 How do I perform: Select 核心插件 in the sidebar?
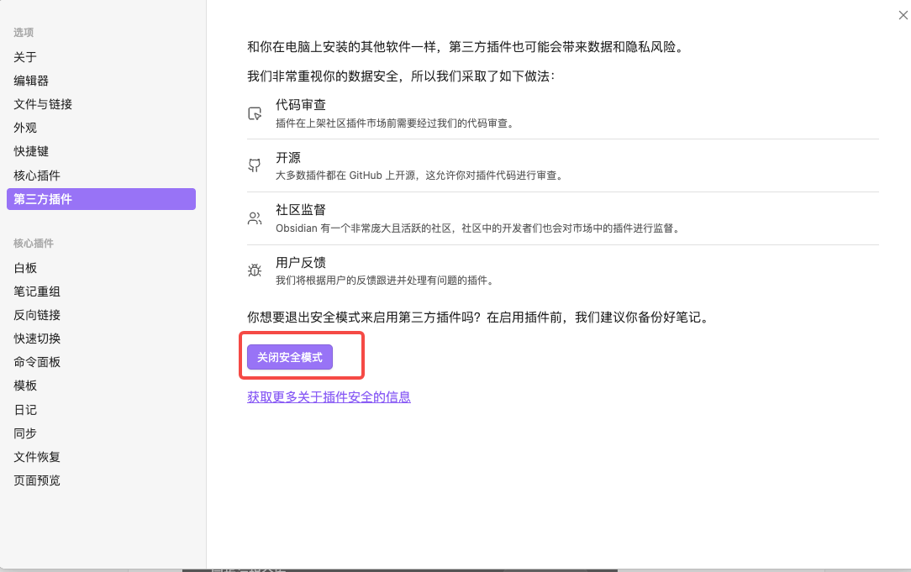pyautogui.click(x=35, y=175)
